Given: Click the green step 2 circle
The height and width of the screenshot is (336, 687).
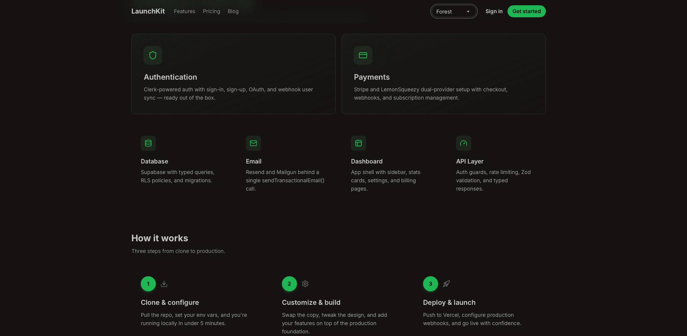Looking at the screenshot, I should point(289,284).
